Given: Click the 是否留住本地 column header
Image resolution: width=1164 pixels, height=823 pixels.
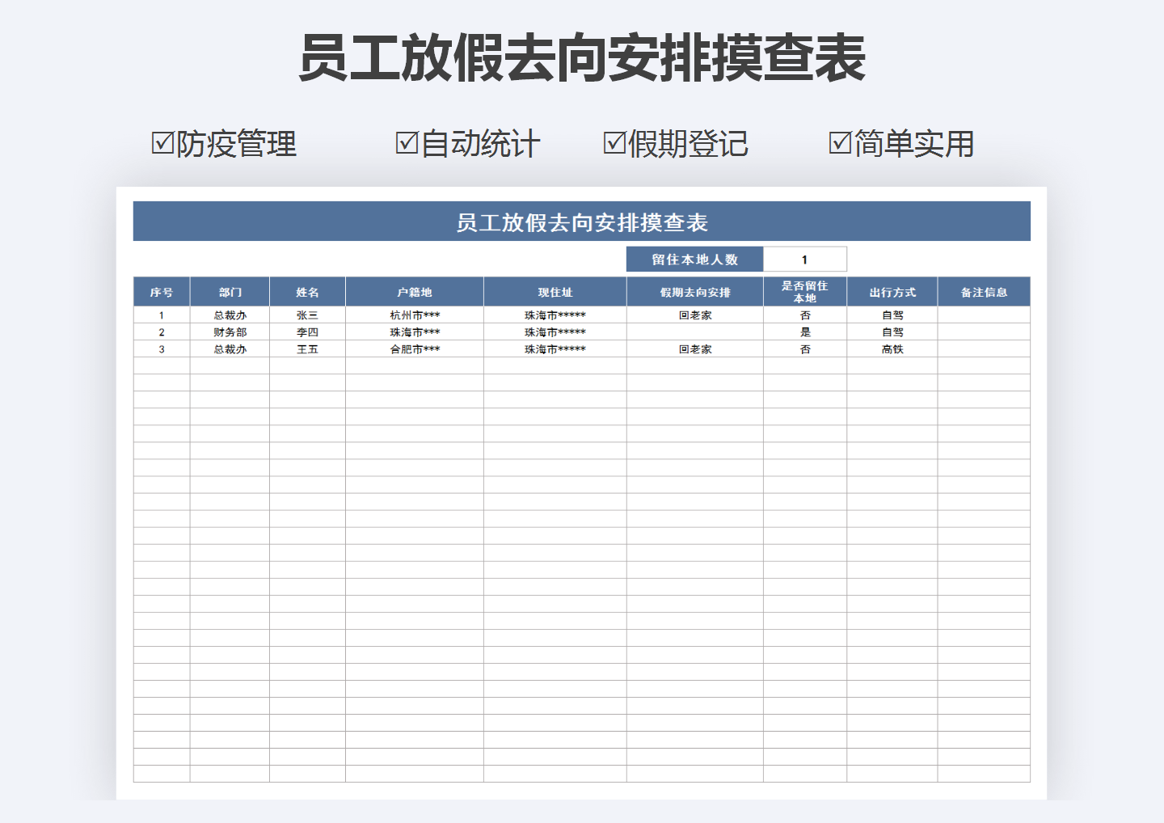Looking at the screenshot, I should pyautogui.click(x=805, y=291).
